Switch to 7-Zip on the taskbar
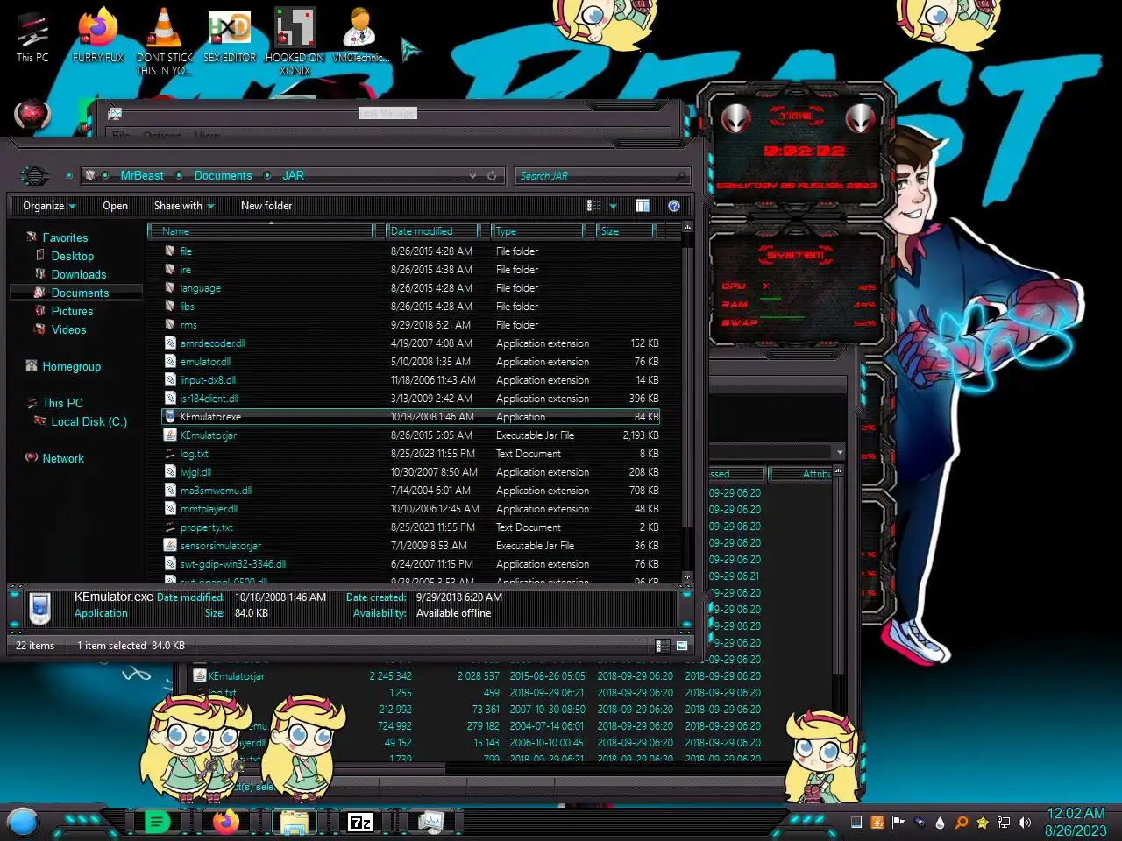The image size is (1122, 841). (360, 822)
